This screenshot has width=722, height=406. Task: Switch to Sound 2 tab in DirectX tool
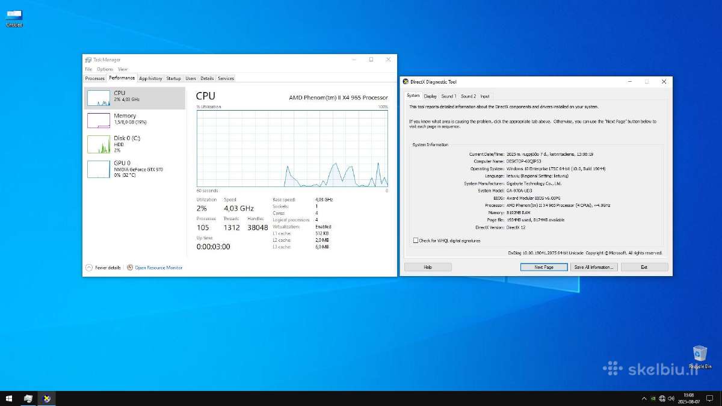(x=468, y=96)
